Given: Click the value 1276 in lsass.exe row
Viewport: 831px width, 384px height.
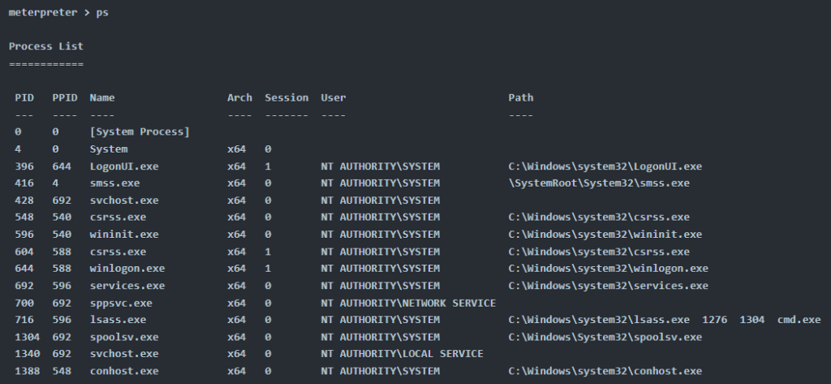Looking at the screenshot, I should (714, 319).
